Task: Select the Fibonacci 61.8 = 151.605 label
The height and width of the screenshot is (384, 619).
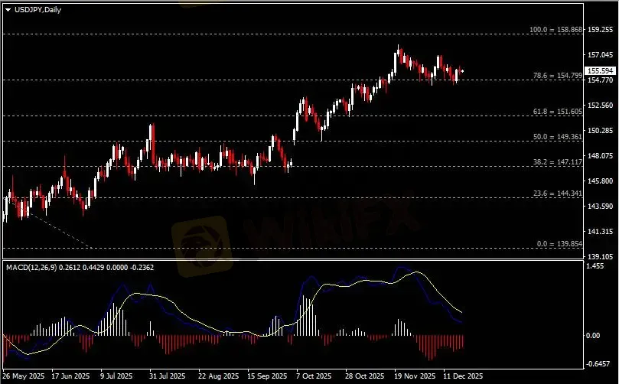Action: point(558,112)
